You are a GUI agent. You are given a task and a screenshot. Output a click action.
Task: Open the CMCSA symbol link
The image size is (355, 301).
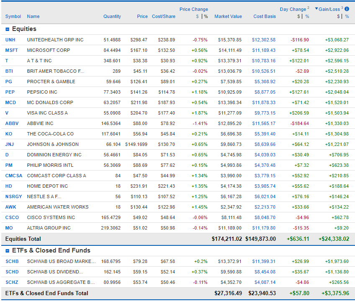click(14, 176)
